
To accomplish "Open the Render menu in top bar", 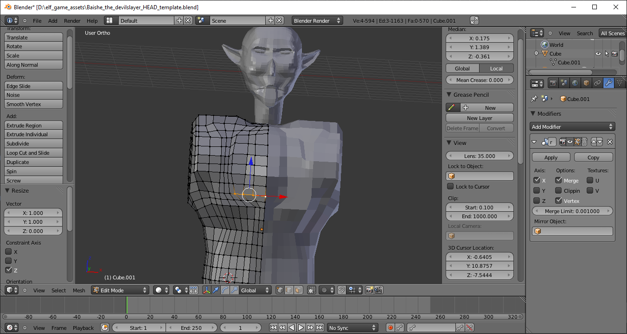I will [x=72, y=21].
